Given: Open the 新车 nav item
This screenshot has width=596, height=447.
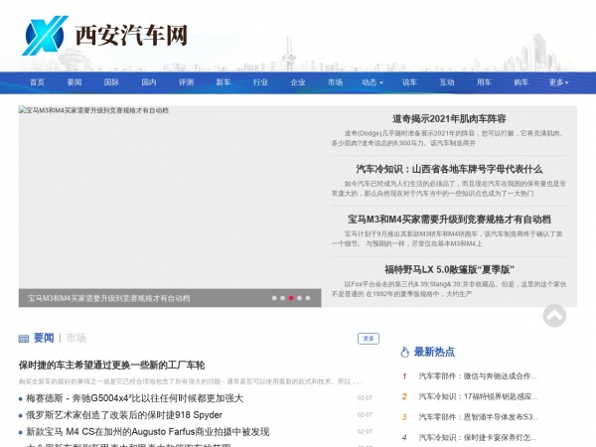Looking at the screenshot, I should coord(223,82).
